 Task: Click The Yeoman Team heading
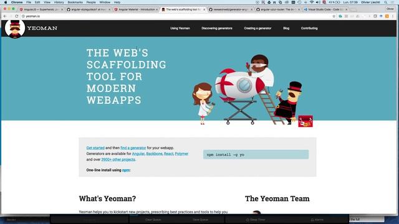pyautogui.click(x=277, y=198)
